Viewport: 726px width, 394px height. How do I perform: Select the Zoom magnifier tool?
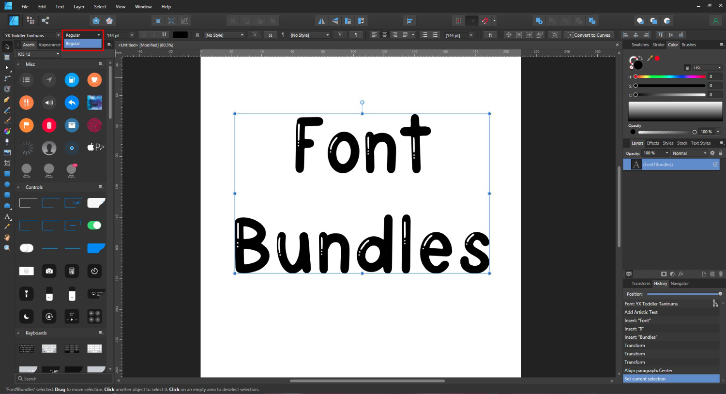(x=7, y=248)
